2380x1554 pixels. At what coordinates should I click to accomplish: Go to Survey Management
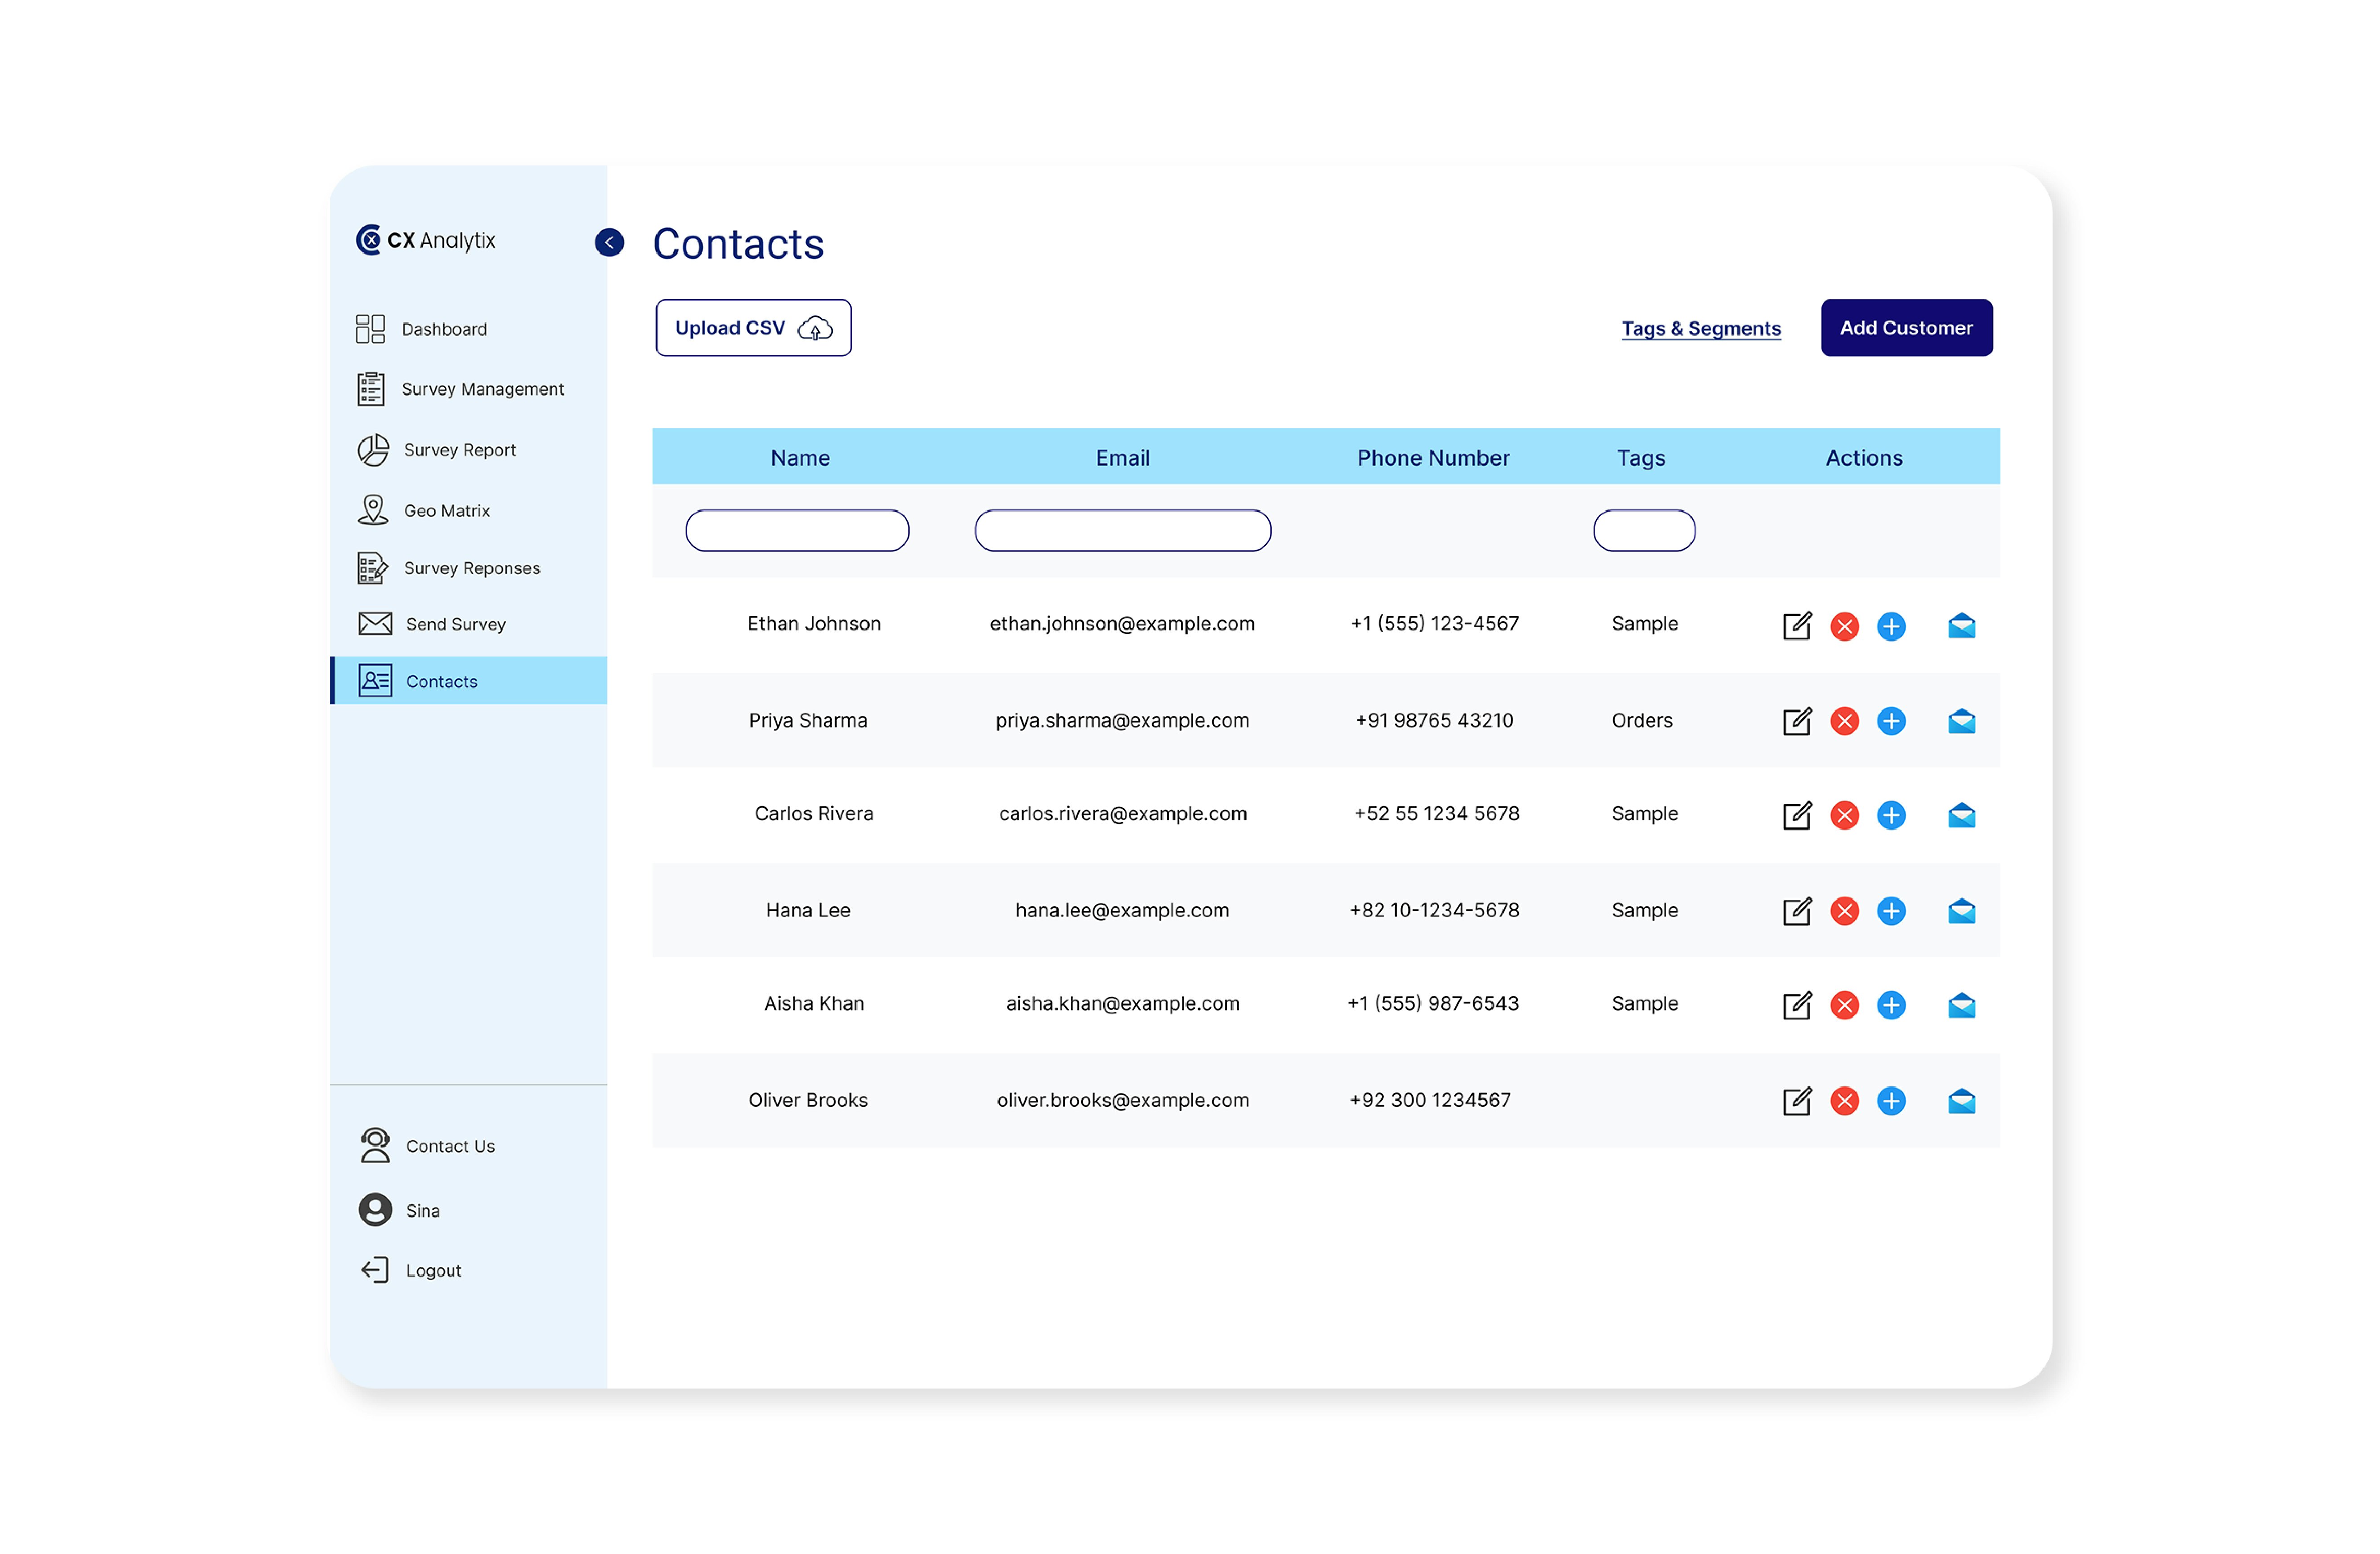(x=460, y=389)
